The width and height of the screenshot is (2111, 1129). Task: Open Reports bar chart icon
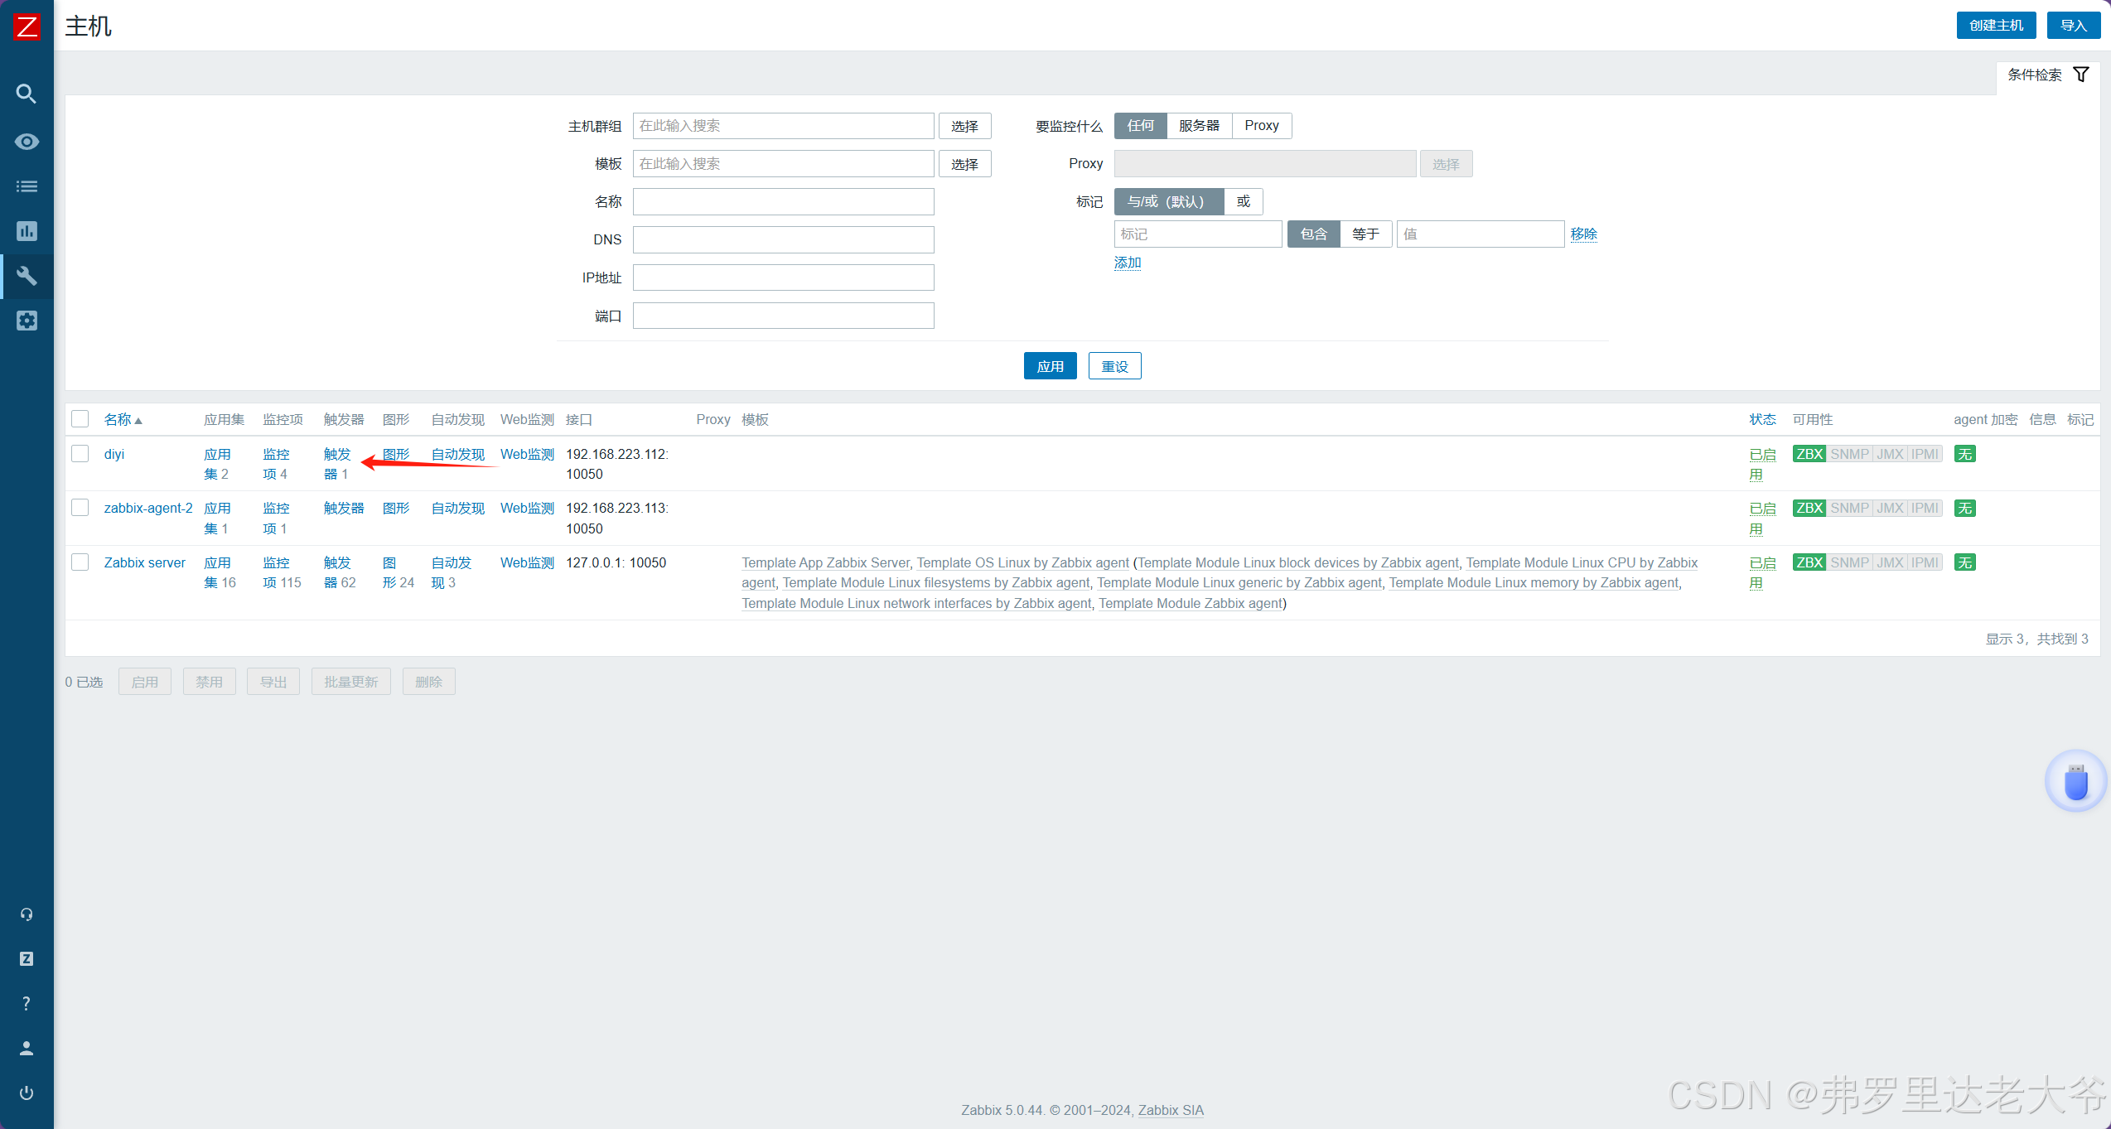click(27, 231)
